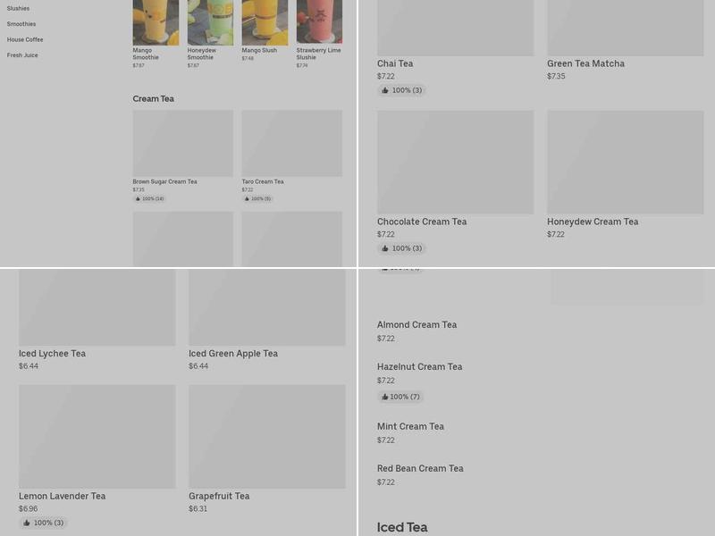Select Fresh Juice in sidebar menu
The image size is (715, 536).
coord(22,55)
